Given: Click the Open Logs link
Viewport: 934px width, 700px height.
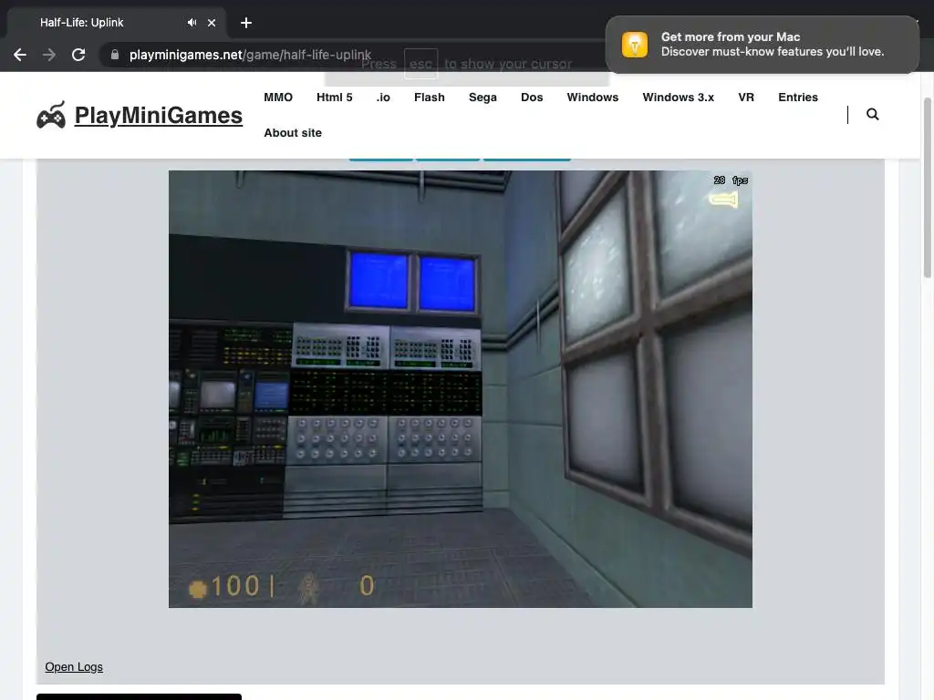Looking at the screenshot, I should coord(74,666).
